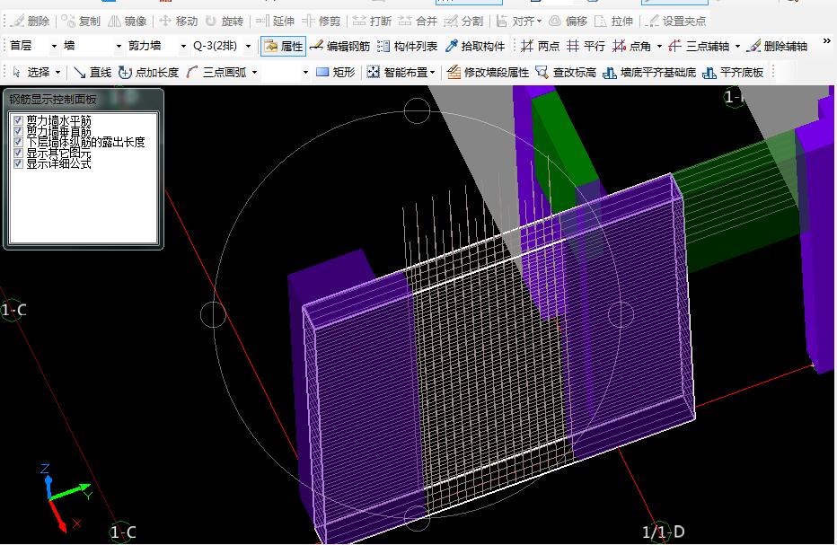Open 编辑钢筋 rebar editing tool

click(x=339, y=46)
